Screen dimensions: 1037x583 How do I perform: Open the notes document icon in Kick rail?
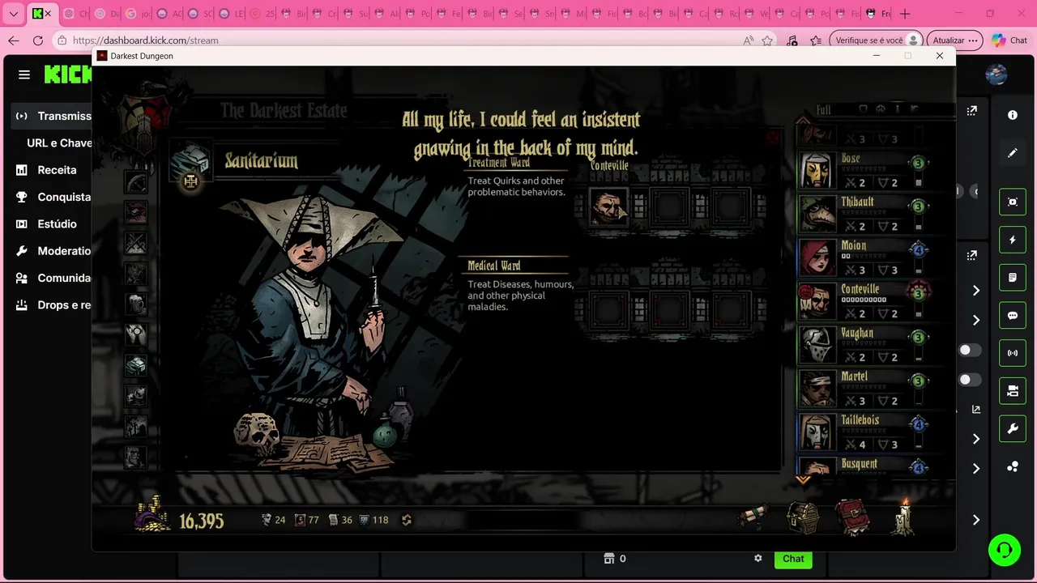pos(1013,278)
